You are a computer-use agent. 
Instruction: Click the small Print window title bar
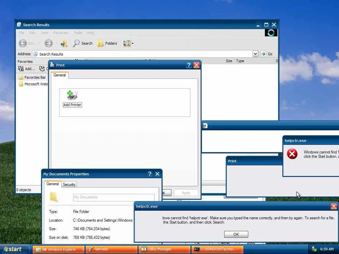click(254, 161)
